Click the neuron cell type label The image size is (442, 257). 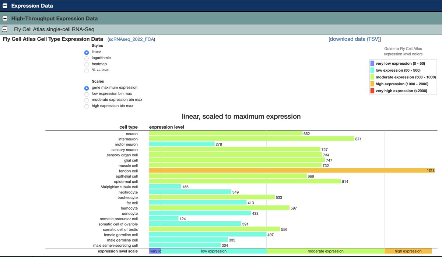(x=131, y=133)
